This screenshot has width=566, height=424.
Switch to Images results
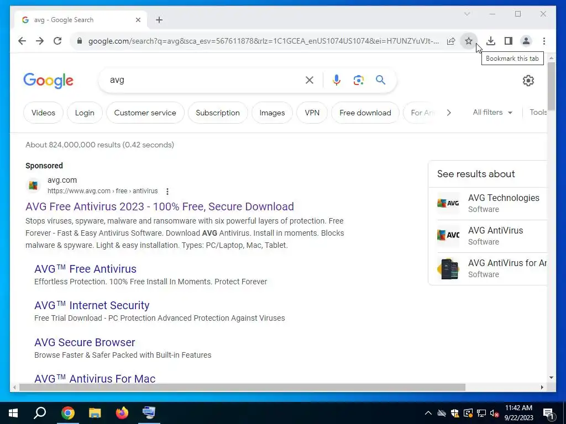pos(272,113)
